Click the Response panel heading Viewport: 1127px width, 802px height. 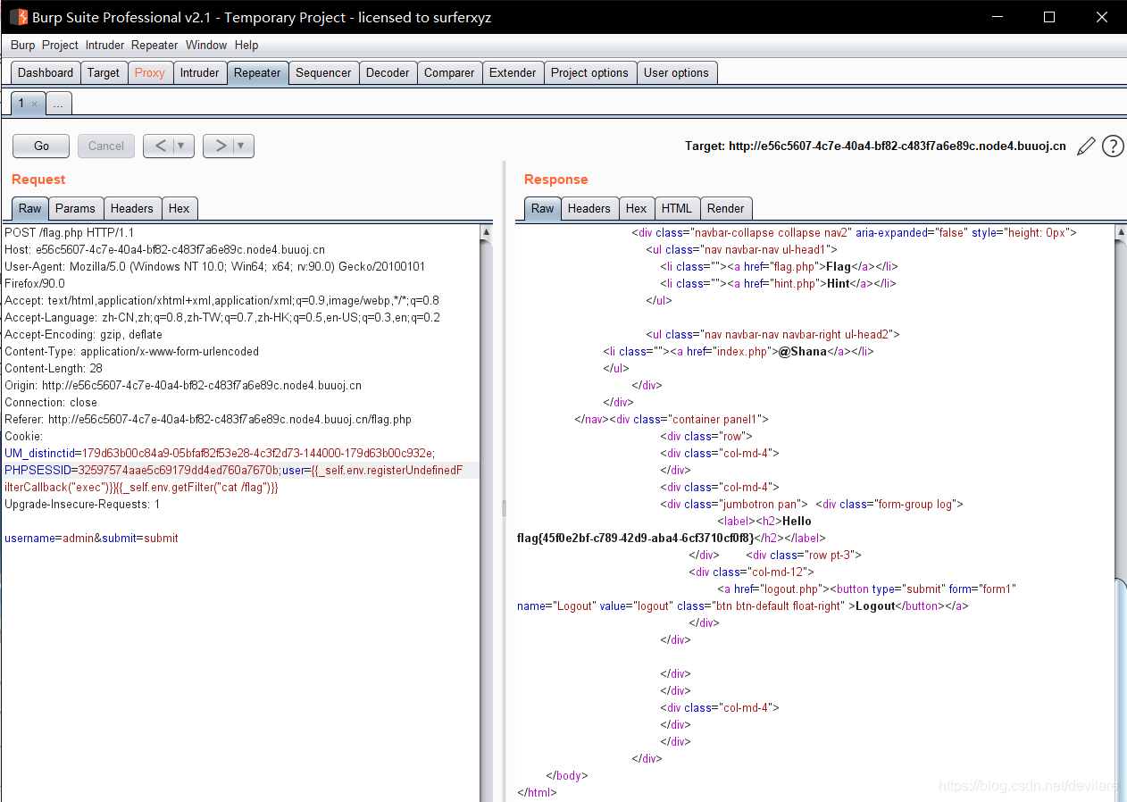coord(555,180)
